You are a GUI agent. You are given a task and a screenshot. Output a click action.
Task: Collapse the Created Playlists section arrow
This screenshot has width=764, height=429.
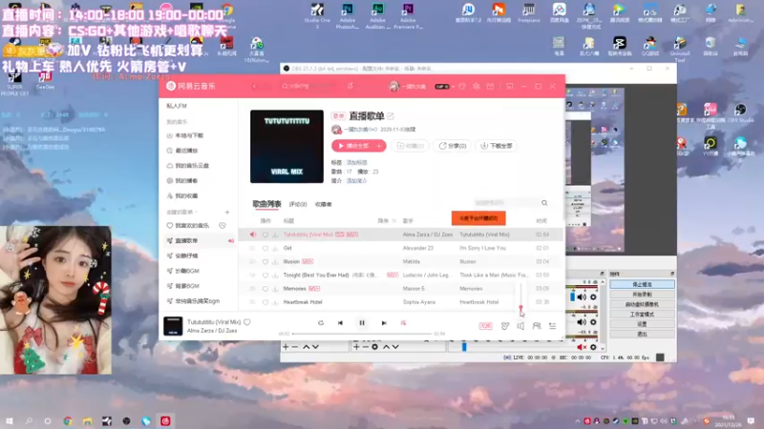click(196, 212)
